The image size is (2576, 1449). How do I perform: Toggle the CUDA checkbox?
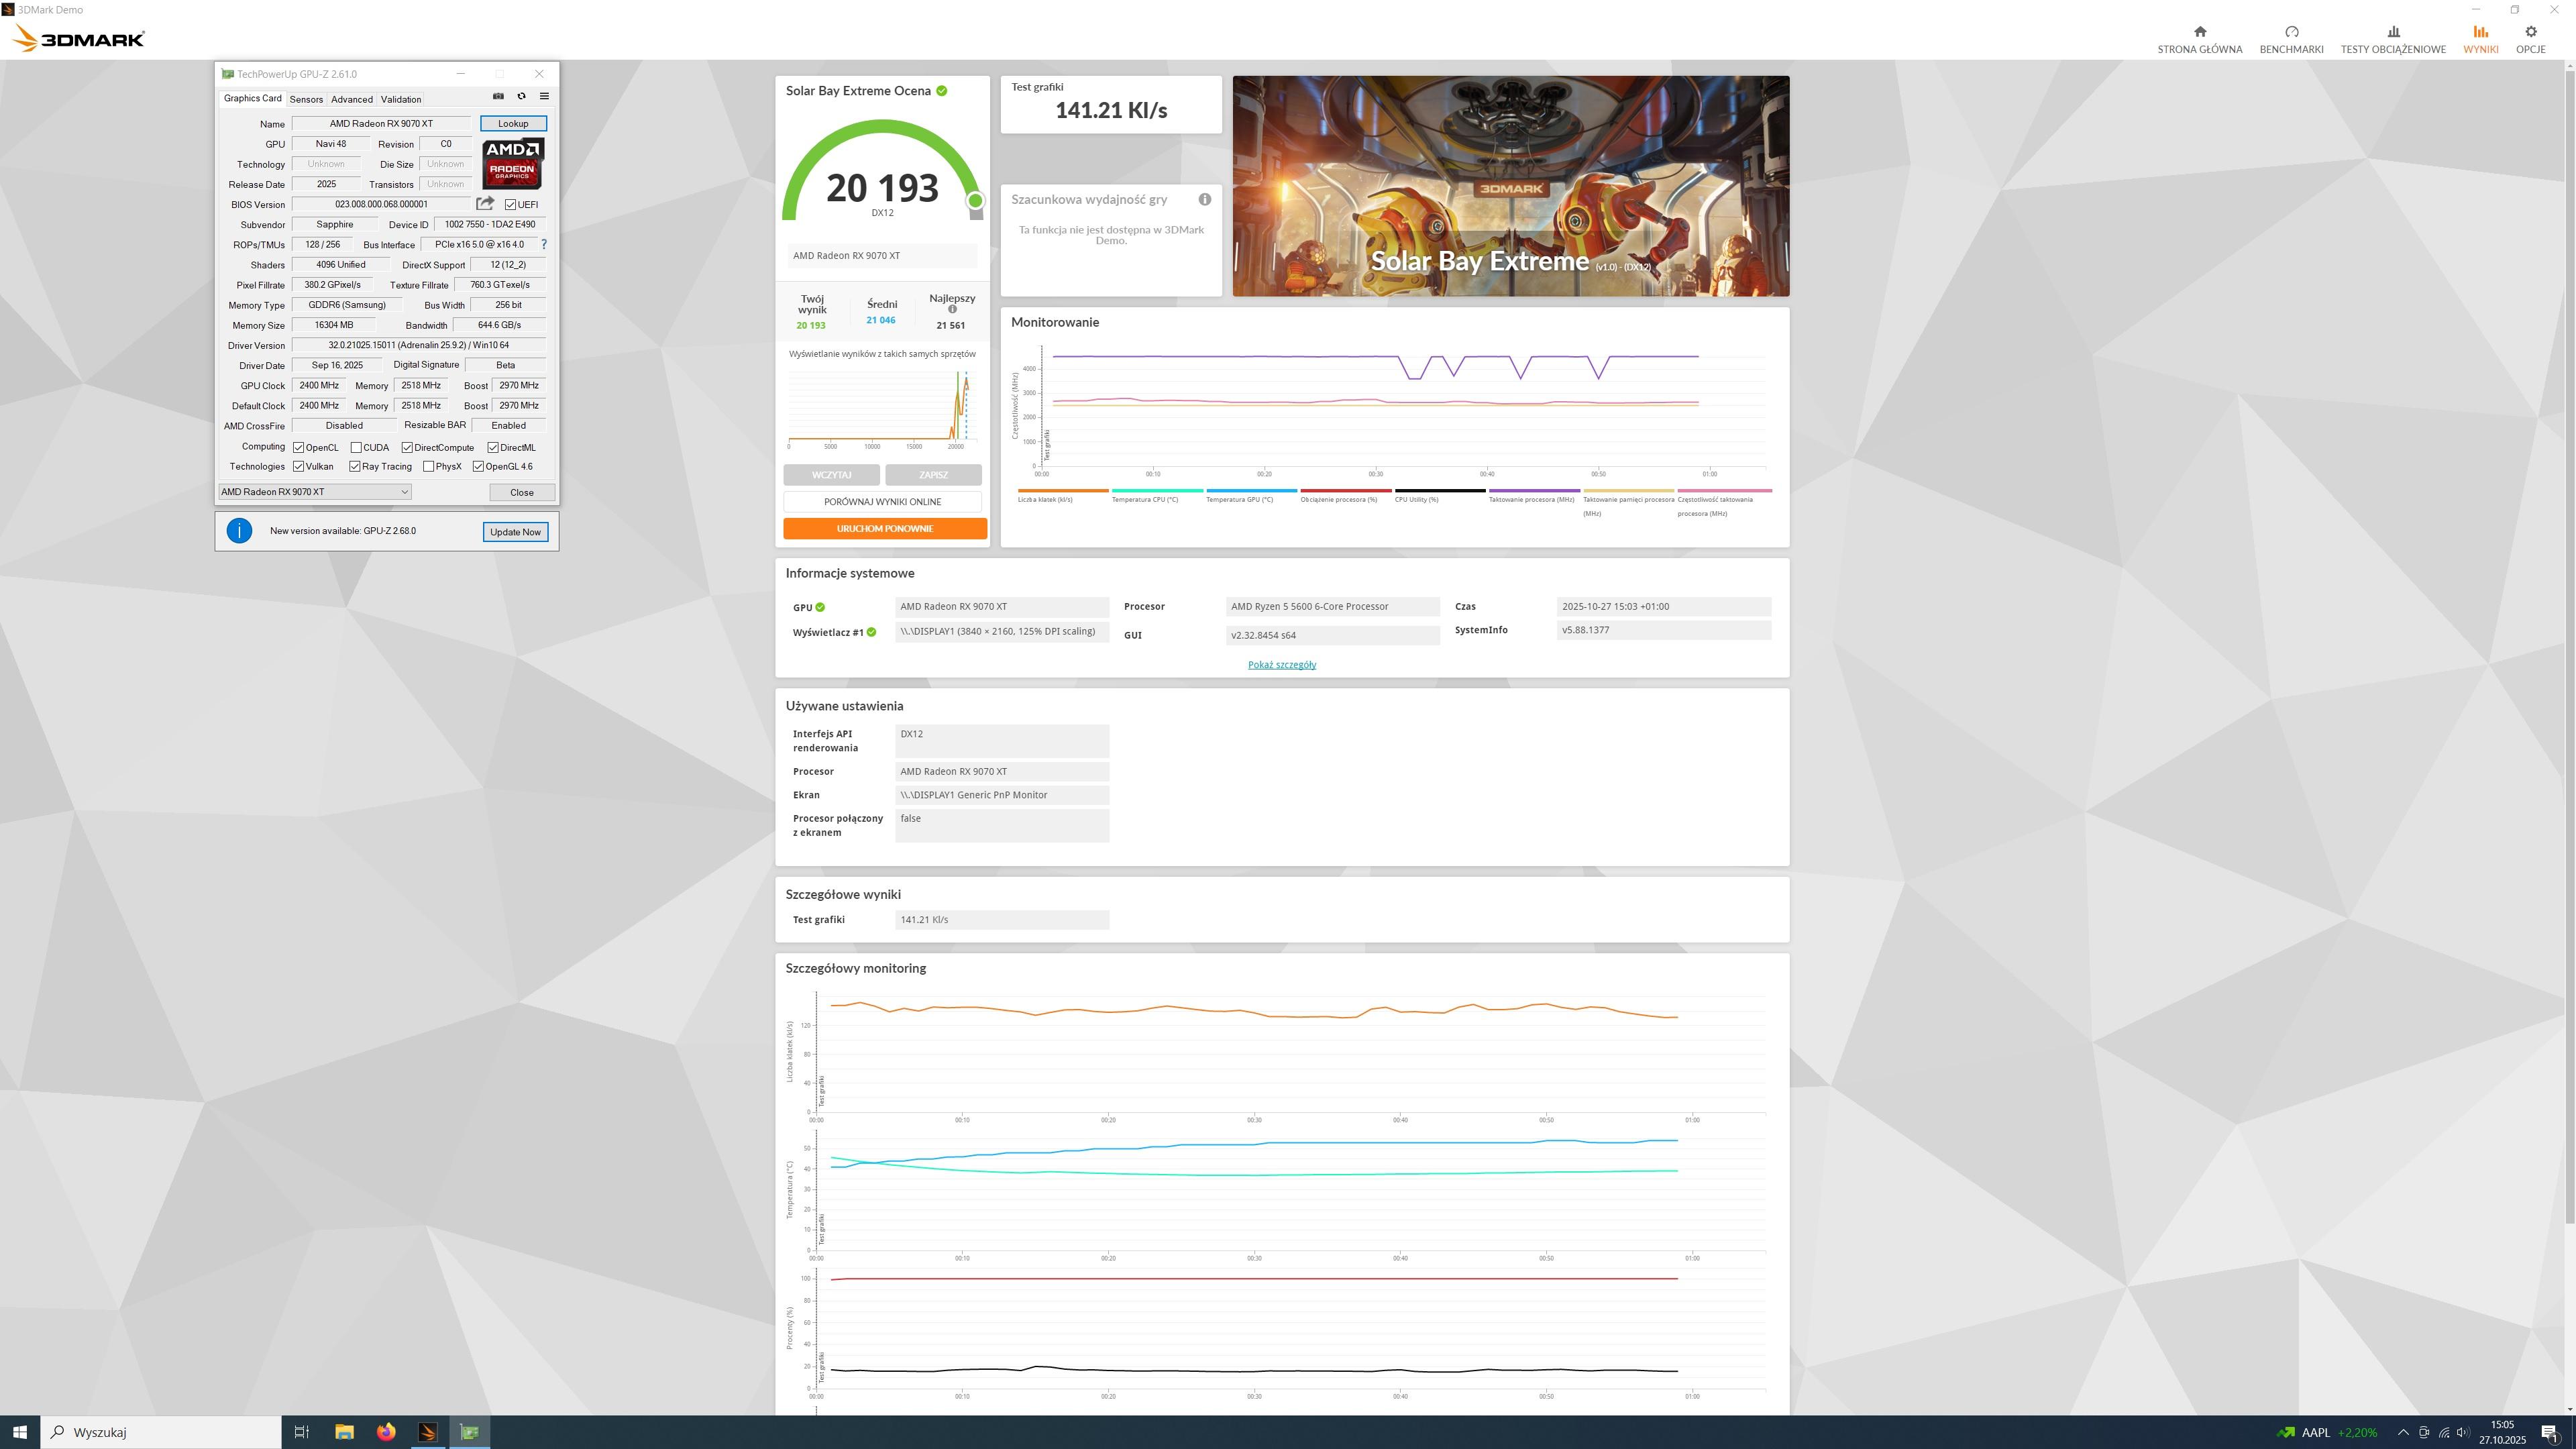coord(356,448)
